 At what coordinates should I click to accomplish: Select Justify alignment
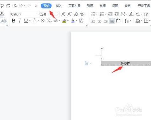point(112,21)
